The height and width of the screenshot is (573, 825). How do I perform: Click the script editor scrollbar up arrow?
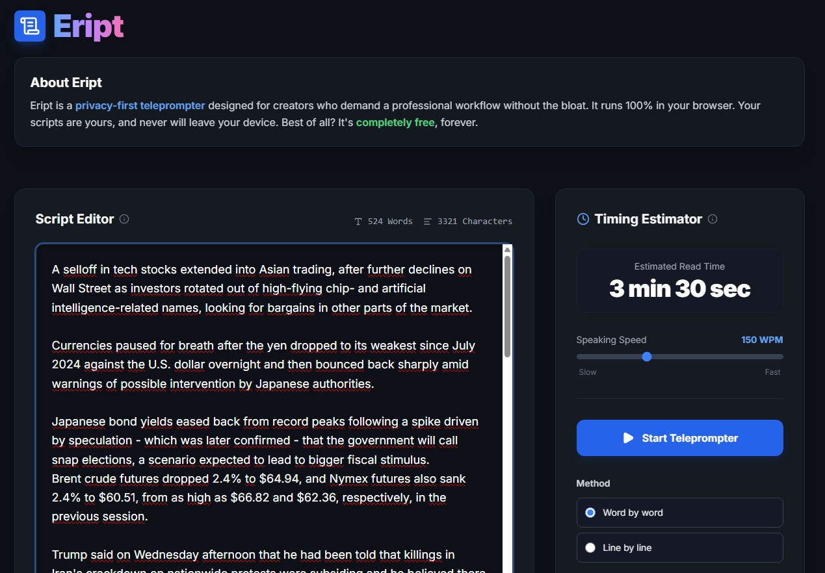pos(507,249)
